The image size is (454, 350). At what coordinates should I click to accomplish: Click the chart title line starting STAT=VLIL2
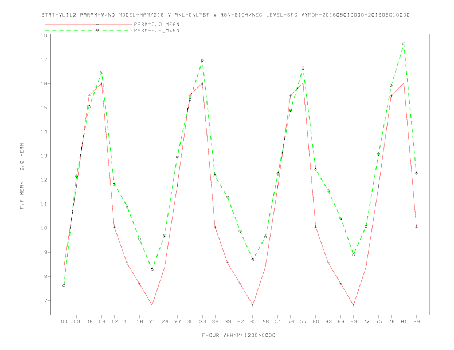coord(225,15)
